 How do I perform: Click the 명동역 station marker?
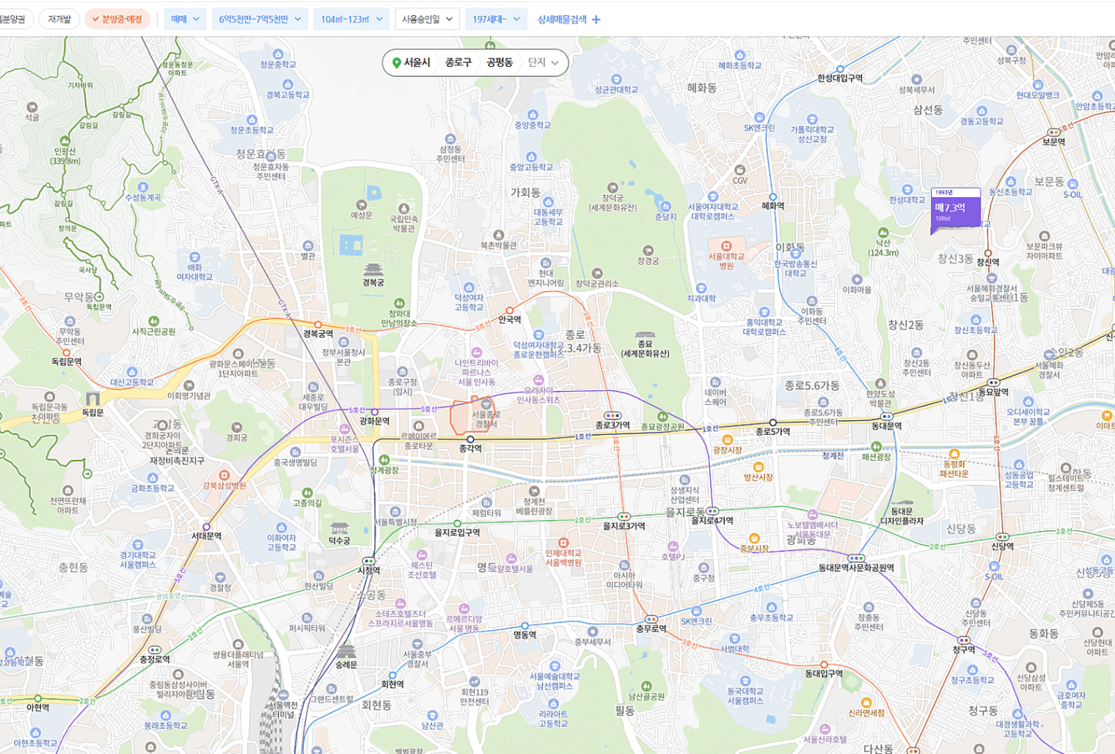tap(524, 626)
